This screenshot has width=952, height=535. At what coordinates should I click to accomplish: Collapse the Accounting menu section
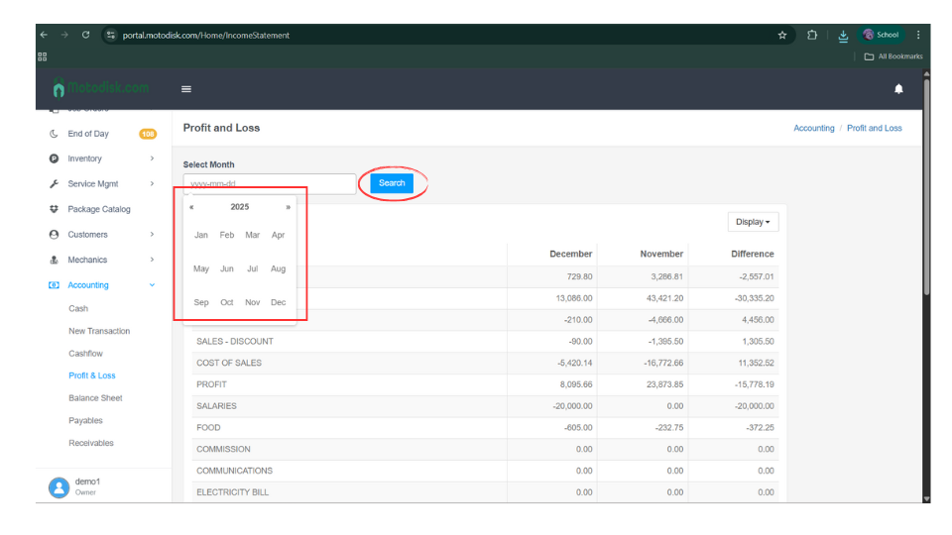pyautogui.click(x=152, y=285)
